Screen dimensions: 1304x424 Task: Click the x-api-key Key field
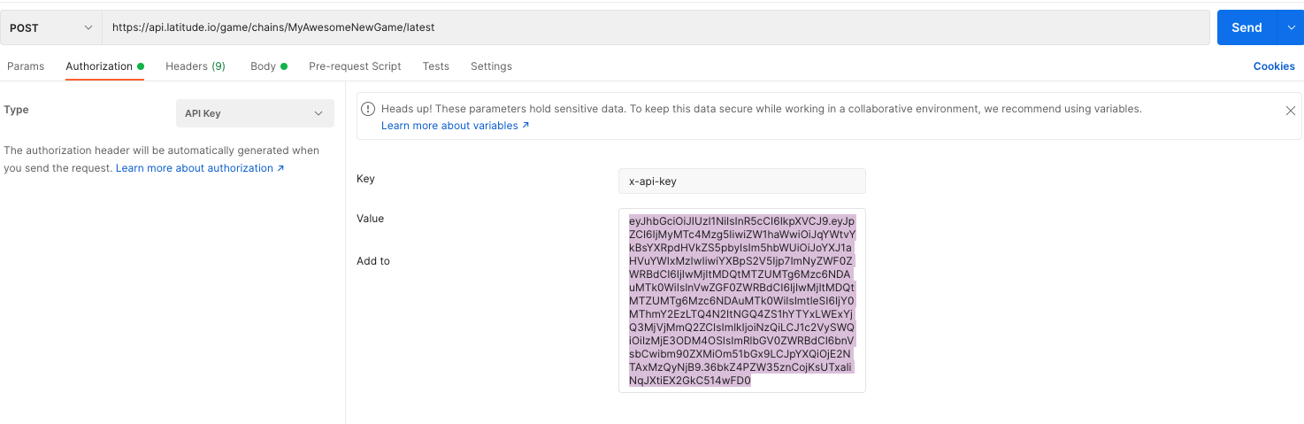coord(741,181)
